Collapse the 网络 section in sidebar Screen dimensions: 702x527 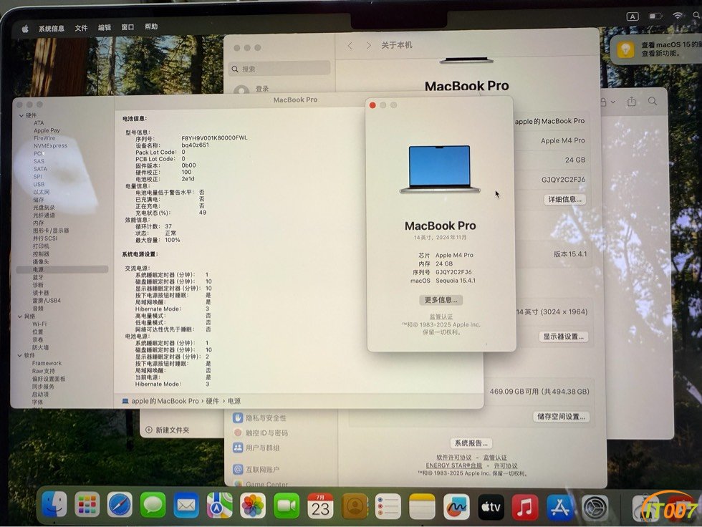point(20,316)
